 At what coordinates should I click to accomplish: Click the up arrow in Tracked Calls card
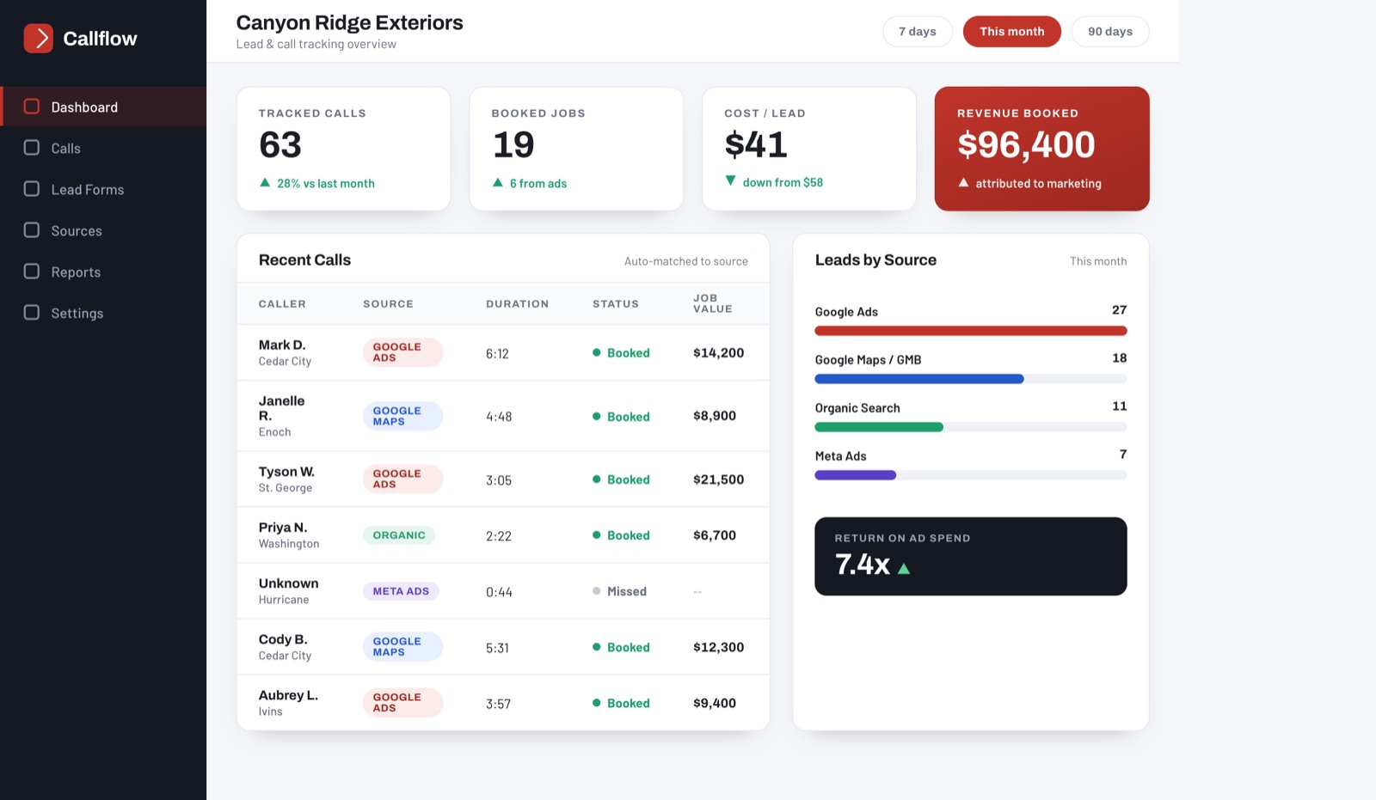(265, 182)
